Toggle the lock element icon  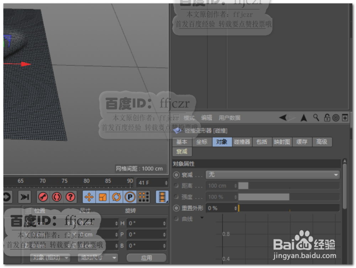coord(327,117)
